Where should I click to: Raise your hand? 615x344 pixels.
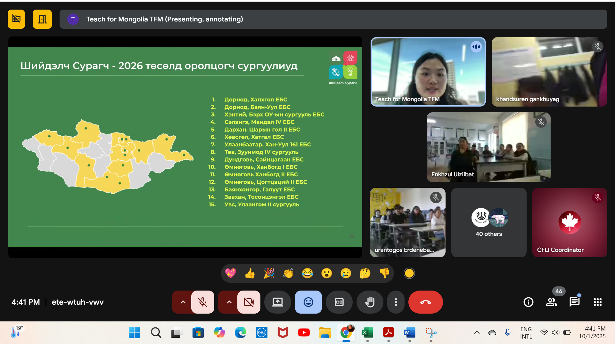point(370,302)
